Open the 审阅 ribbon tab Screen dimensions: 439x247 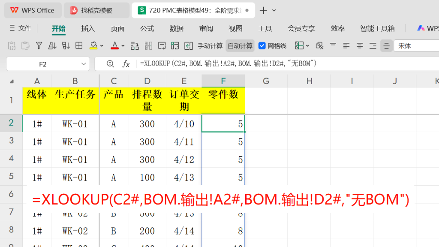click(x=206, y=29)
